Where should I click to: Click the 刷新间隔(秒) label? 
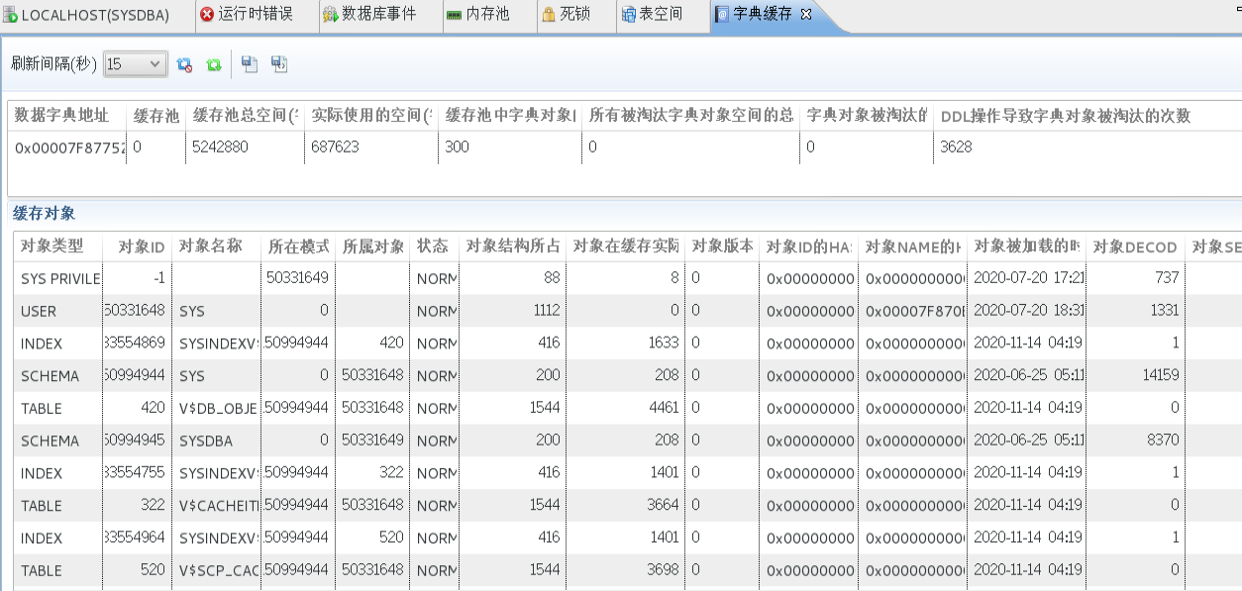point(53,64)
